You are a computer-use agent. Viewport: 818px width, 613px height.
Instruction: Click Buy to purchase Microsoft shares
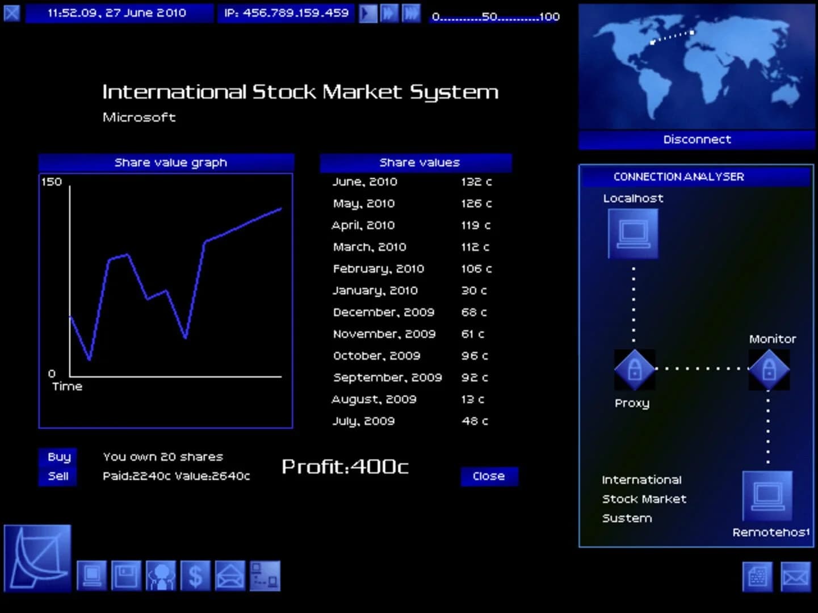point(57,456)
